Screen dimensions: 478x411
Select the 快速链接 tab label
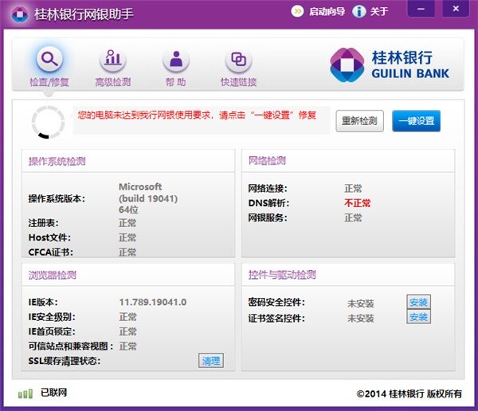pos(238,82)
